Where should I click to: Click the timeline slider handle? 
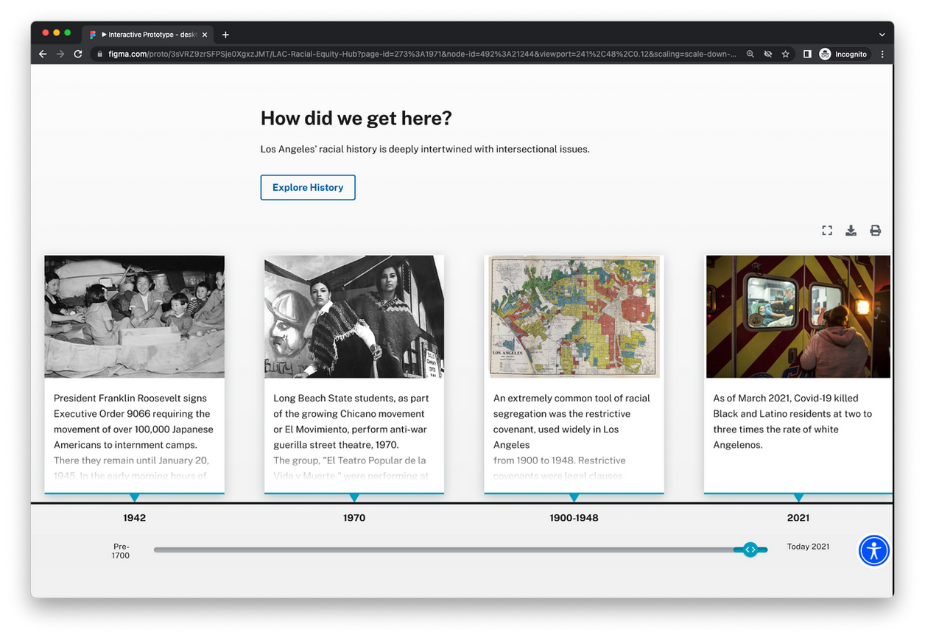tap(750, 550)
